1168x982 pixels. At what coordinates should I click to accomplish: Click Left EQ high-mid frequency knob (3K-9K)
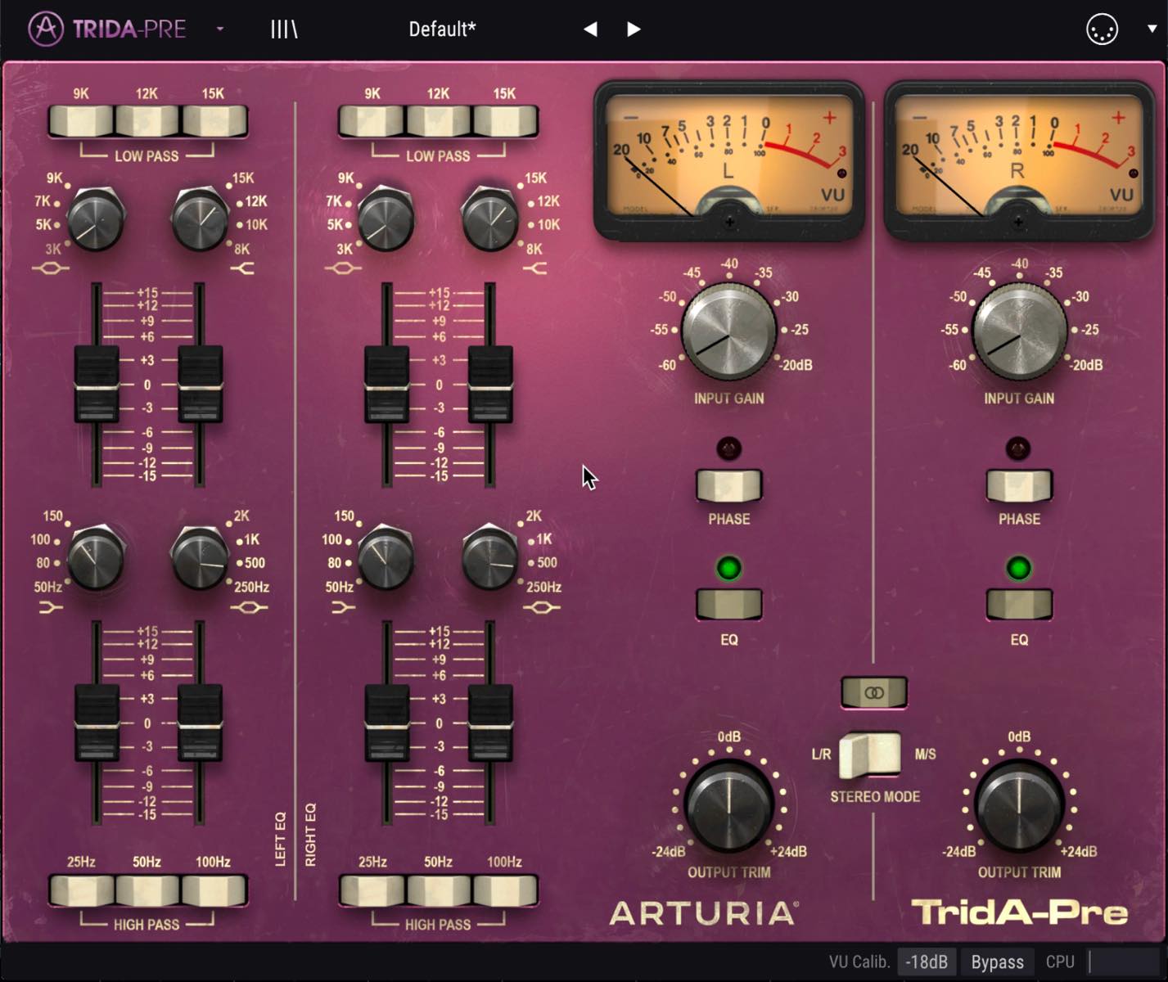coord(95,219)
